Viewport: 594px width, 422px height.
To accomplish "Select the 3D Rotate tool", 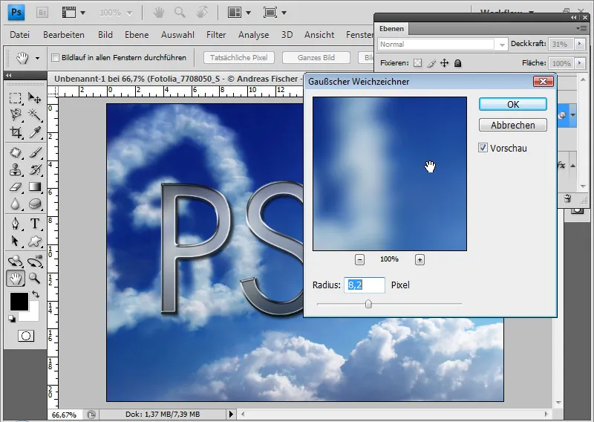I will tap(15, 261).
